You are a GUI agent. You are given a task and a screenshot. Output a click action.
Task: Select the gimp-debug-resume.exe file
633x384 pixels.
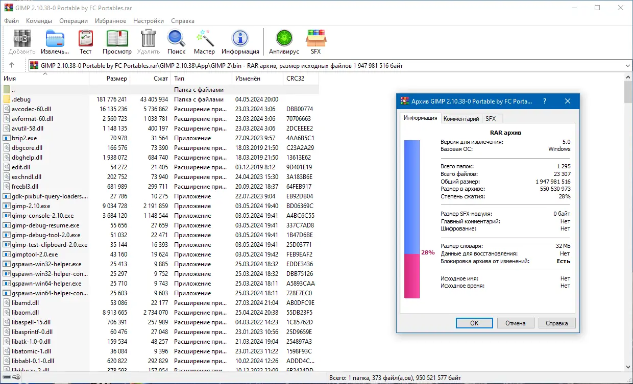(45, 225)
